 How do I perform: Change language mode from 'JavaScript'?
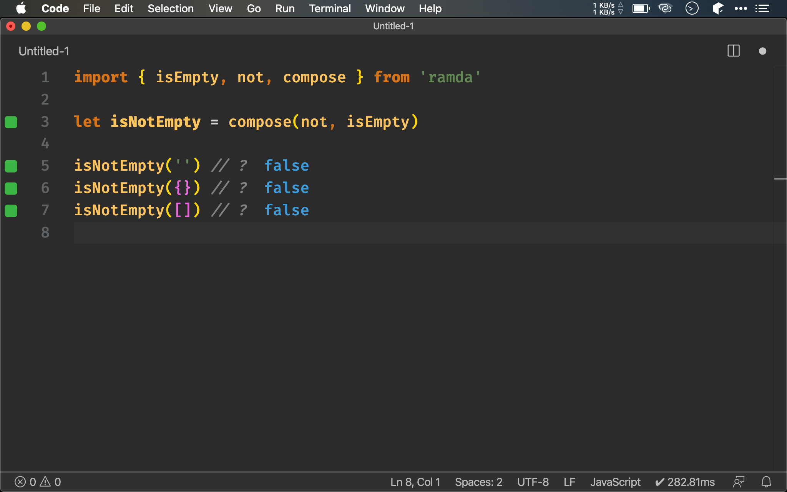click(x=615, y=482)
